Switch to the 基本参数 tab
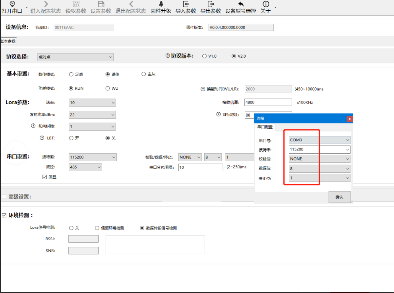 click(8, 41)
